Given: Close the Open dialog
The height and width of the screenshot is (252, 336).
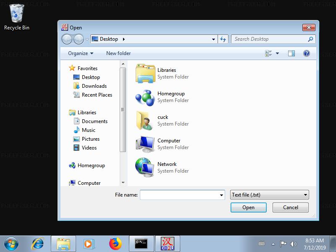Looking at the screenshot, I should (309, 27).
